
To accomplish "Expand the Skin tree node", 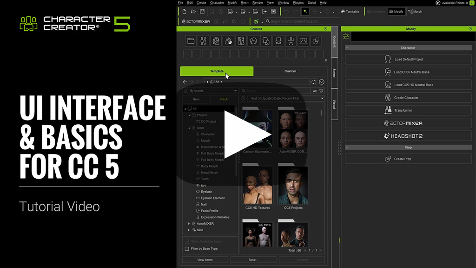I will point(189,230).
